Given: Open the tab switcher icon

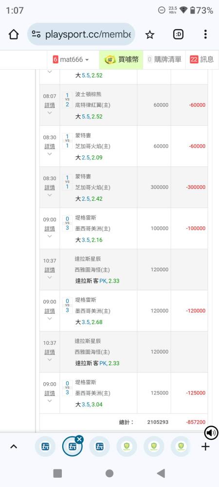Looking at the screenshot, I should pyautogui.click(x=178, y=35).
